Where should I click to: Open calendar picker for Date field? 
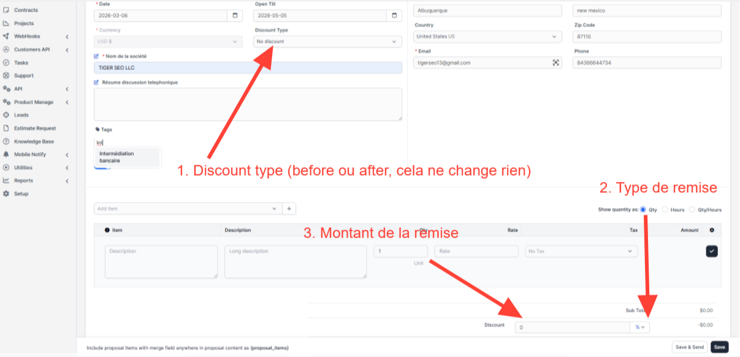235,15
